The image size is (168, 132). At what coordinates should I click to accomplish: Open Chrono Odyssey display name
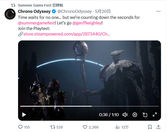point(34,11)
